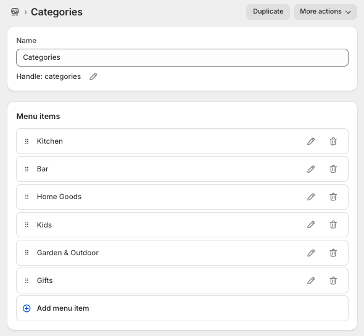Click the Kitchen label text
The image size is (364, 336).
50,141
